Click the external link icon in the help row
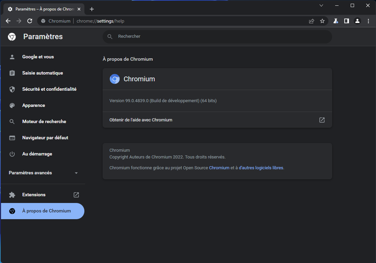The image size is (376, 263). [322, 120]
